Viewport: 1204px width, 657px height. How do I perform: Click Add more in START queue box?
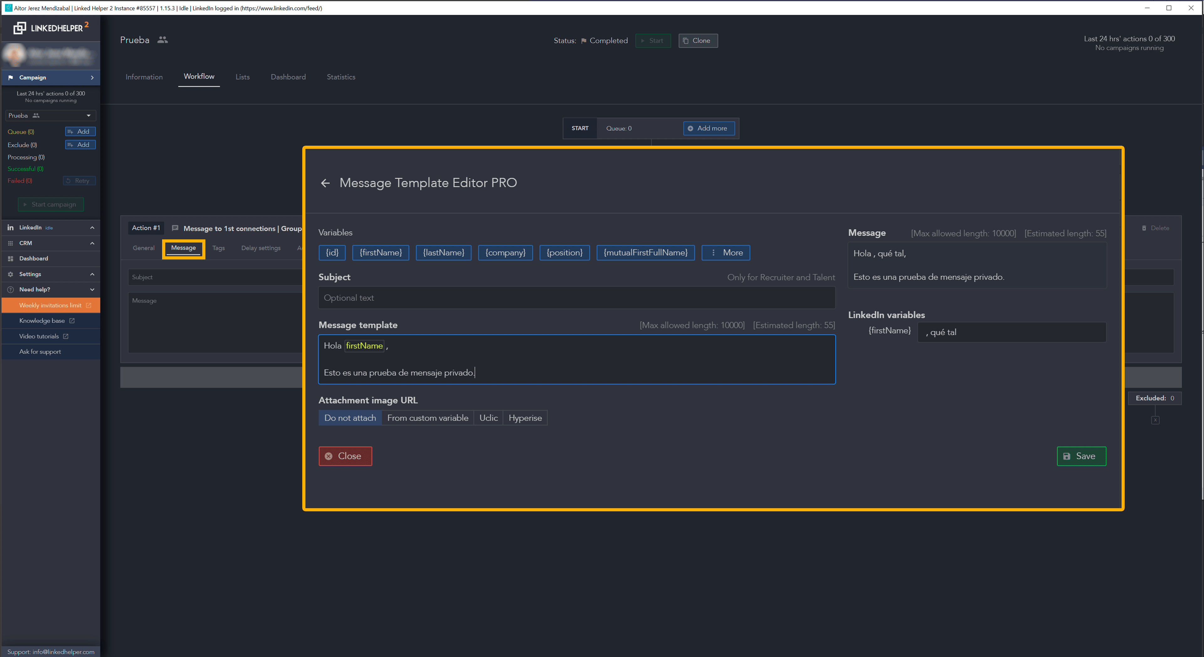coord(709,128)
